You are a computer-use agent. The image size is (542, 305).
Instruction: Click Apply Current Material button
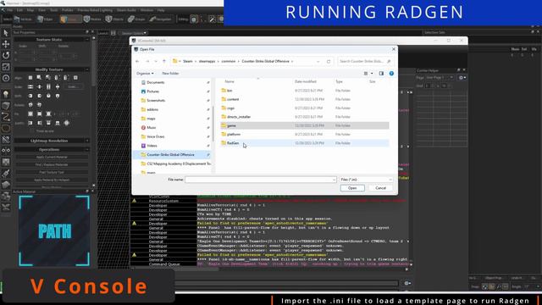pyautogui.click(x=52, y=157)
